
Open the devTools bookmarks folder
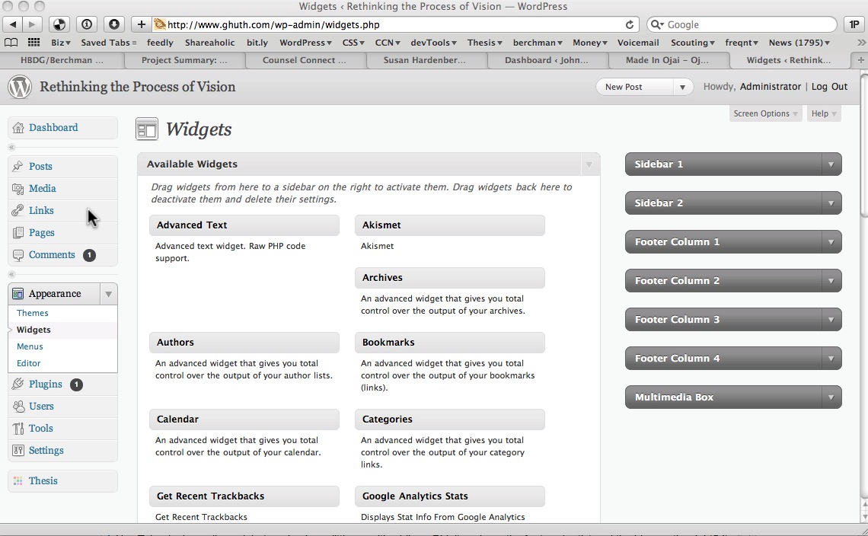pos(433,43)
